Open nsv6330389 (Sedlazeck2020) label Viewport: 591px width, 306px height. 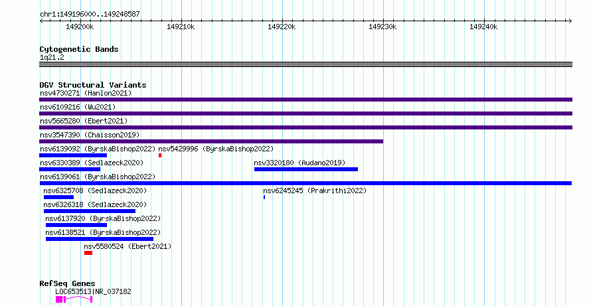92,163
